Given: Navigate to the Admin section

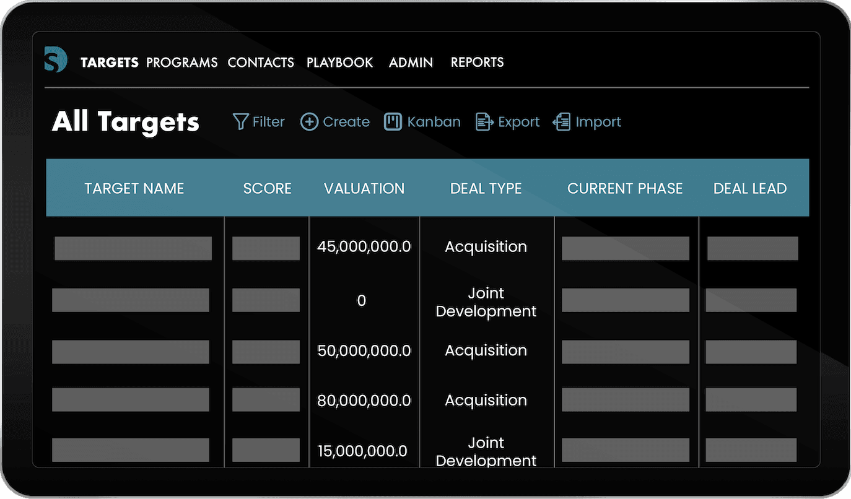Looking at the screenshot, I should pyautogui.click(x=411, y=63).
